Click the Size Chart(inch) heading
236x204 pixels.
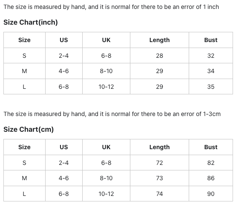pos(31,23)
